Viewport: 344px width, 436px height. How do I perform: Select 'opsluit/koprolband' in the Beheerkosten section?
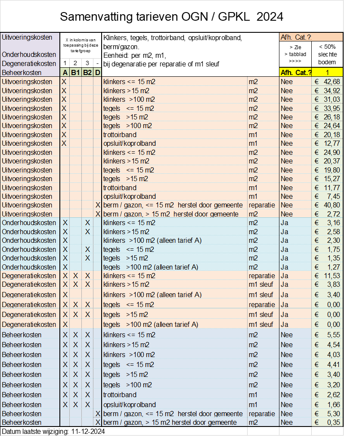tap(130, 405)
